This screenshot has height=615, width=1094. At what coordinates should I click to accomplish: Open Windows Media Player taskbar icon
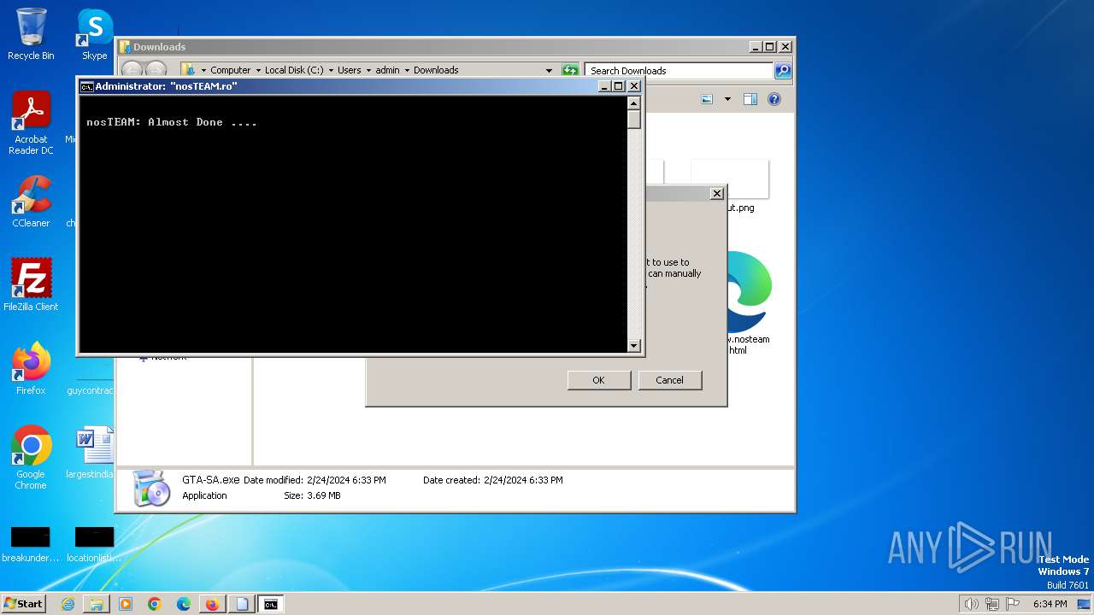point(126,604)
